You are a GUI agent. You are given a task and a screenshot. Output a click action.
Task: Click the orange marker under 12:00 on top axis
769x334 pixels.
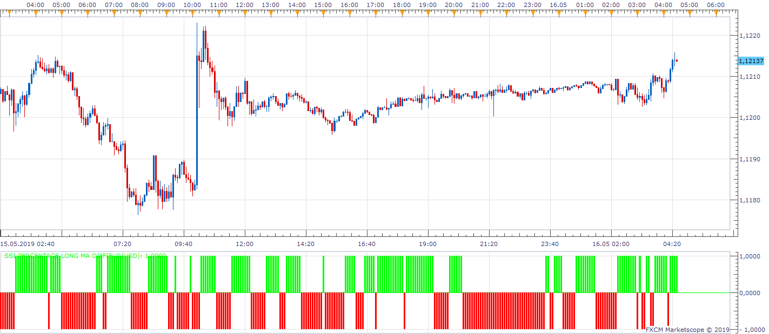[245, 12]
